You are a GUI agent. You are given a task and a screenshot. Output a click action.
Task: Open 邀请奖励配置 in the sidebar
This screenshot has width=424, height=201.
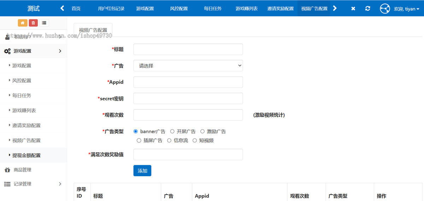[26, 125]
